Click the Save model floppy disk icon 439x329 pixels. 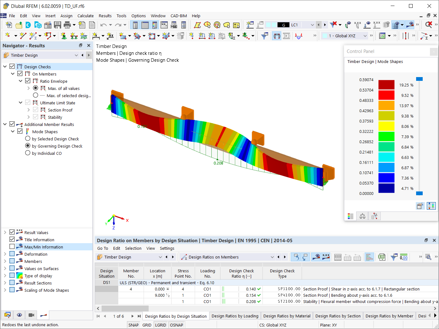pos(57,25)
